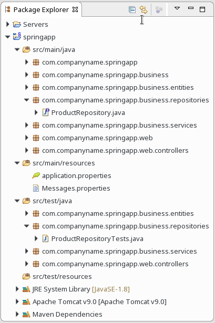Collapse the src/main/resources folder
This screenshot has height=323, width=215.
[17, 163]
